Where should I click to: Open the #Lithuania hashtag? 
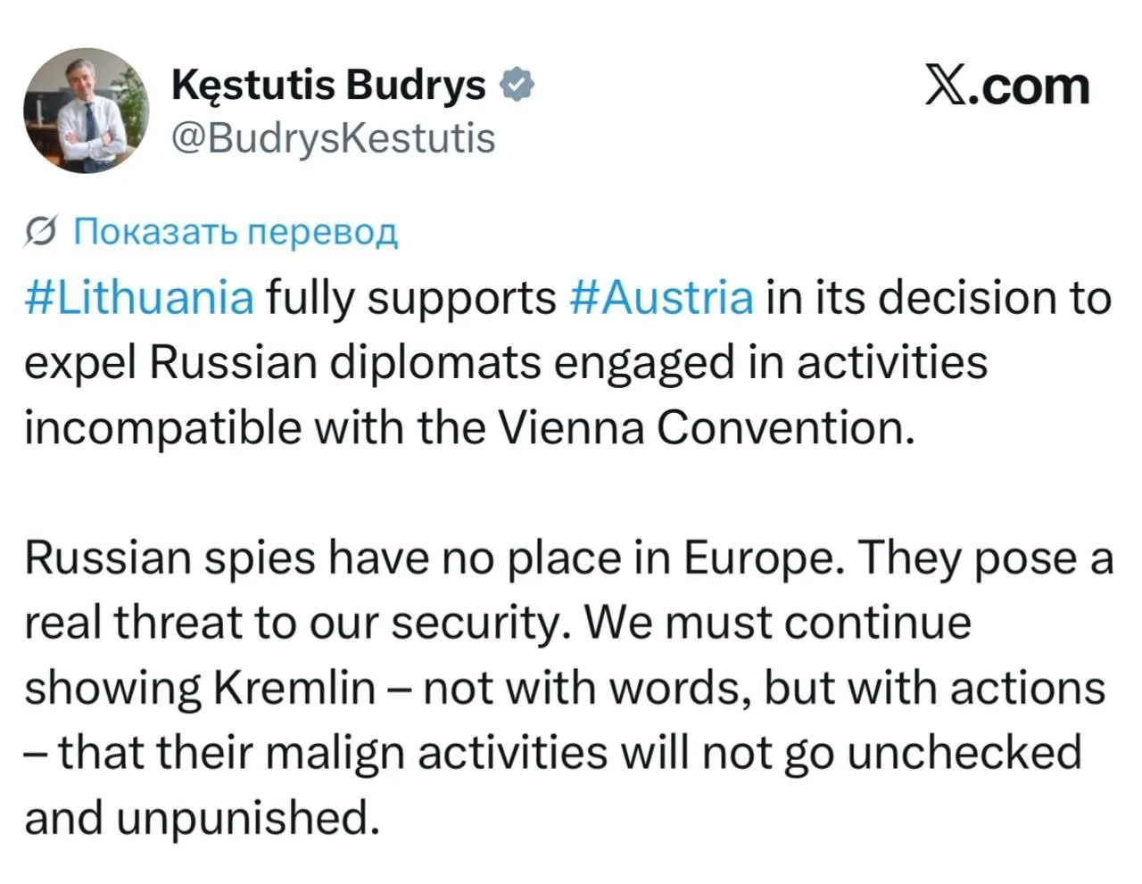139,297
